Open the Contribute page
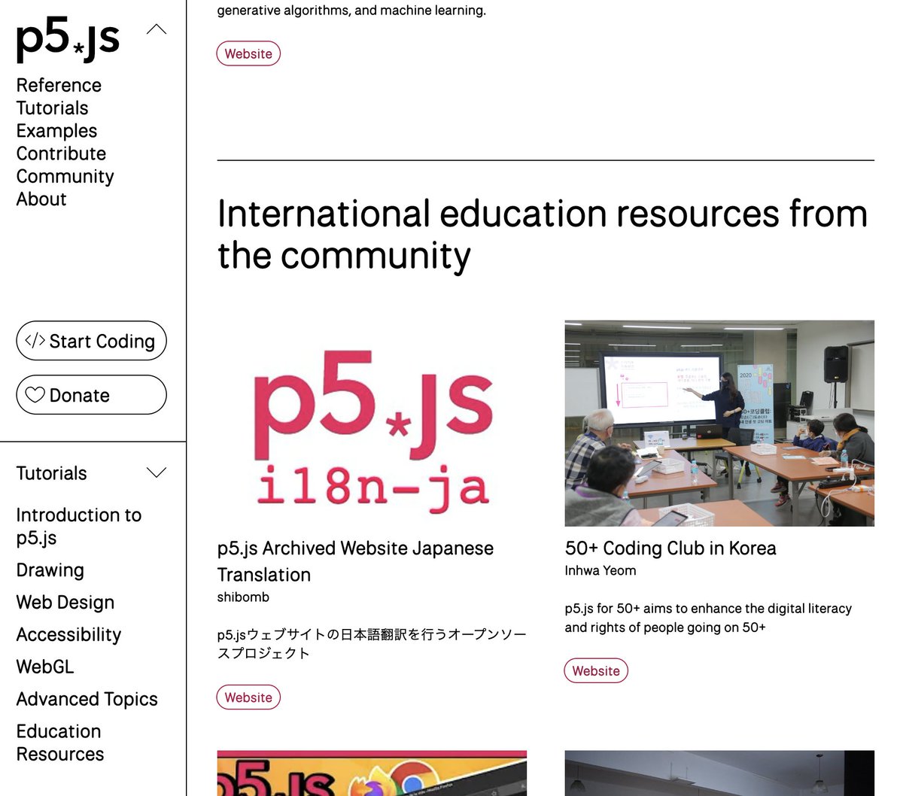The width and height of the screenshot is (903, 796). click(x=61, y=153)
